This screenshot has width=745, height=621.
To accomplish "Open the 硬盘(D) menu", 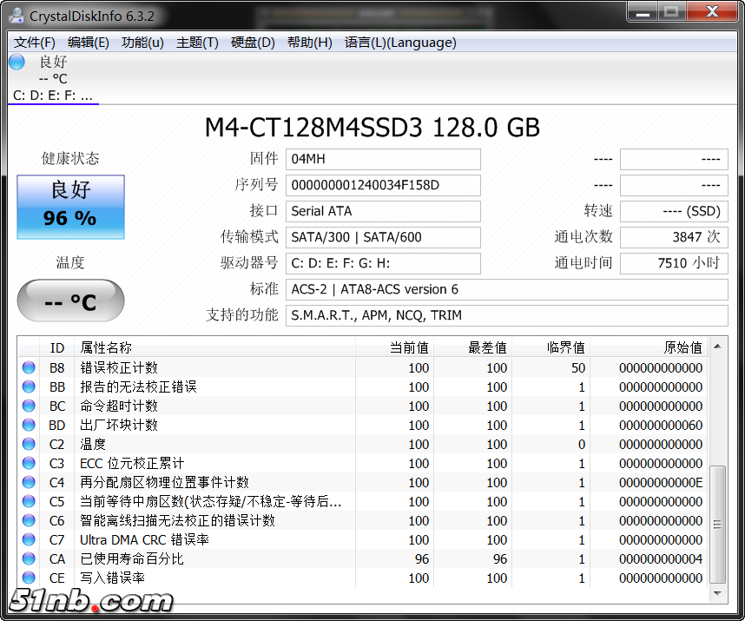I will tap(253, 43).
